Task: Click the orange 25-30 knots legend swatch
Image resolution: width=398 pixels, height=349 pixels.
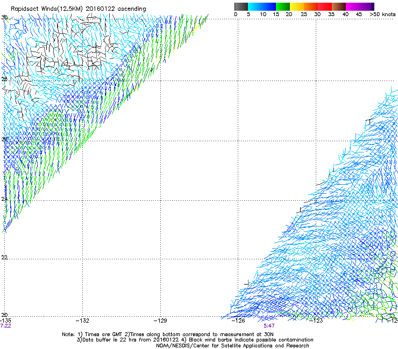Action: coord(311,6)
